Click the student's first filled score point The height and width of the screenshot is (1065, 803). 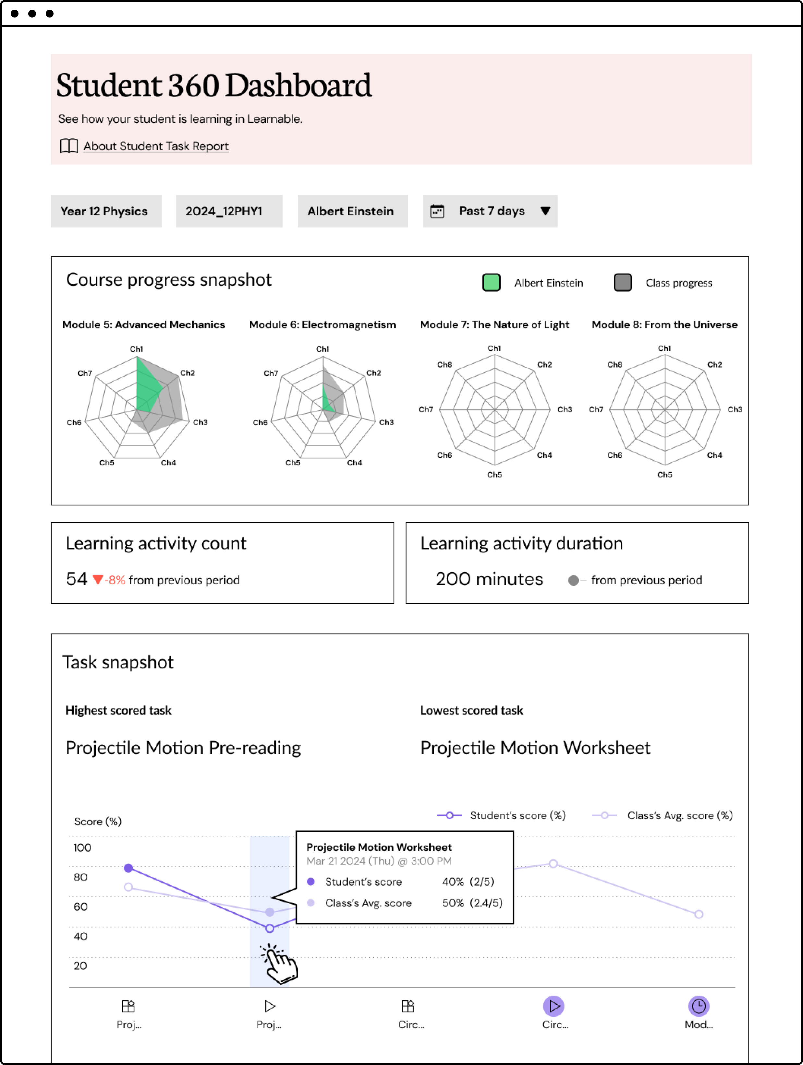pyautogui.click(x=128, y=868)
